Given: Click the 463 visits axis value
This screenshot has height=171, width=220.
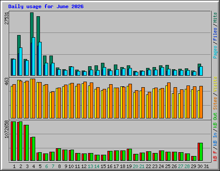Looking at the screenshot, I should pos(6,82).
